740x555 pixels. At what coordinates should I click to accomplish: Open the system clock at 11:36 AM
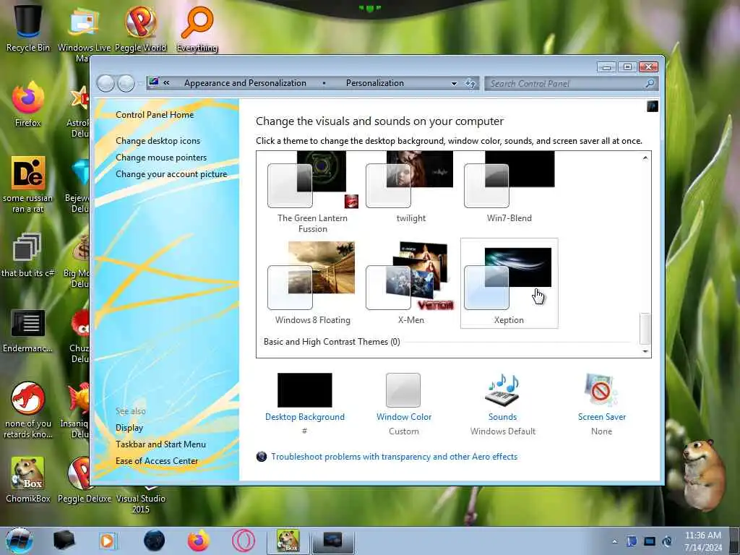703,541
